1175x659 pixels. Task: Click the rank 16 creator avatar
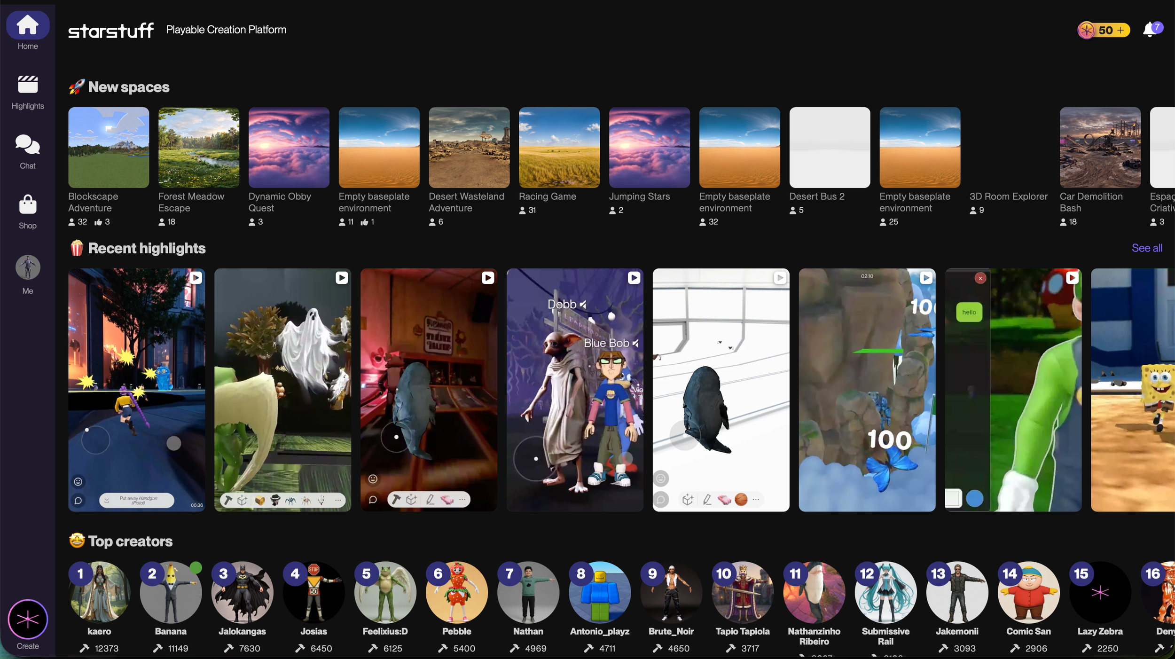(x=1159, y=592)
